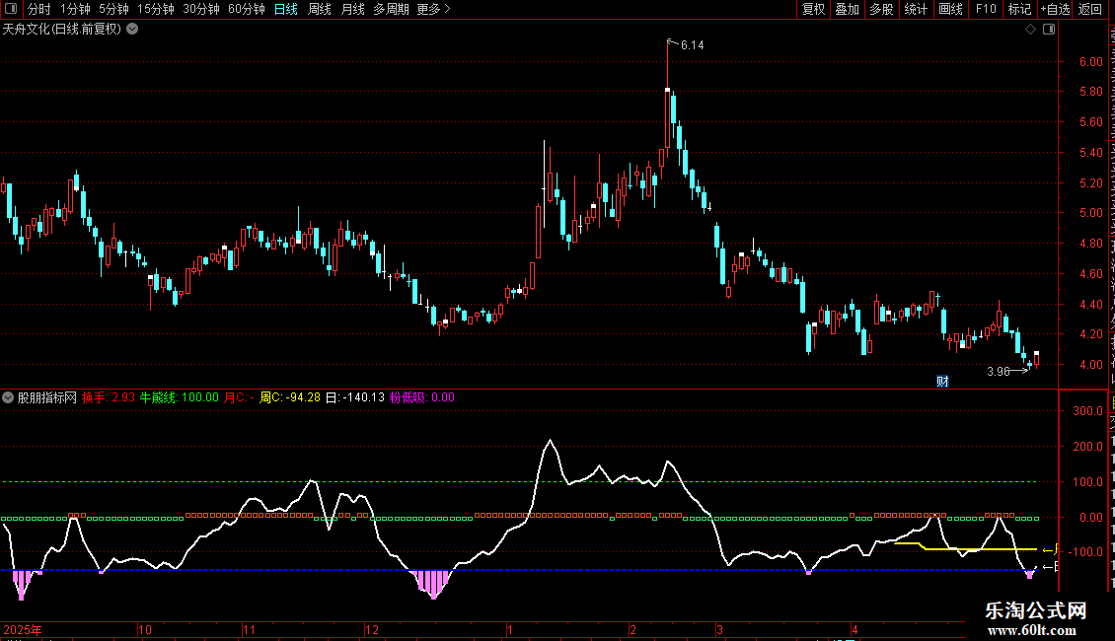Click the 股朋指标网 indicator name
This screenshot has height=641, width=1115.
pyautogui.click(x=47, y=397)
